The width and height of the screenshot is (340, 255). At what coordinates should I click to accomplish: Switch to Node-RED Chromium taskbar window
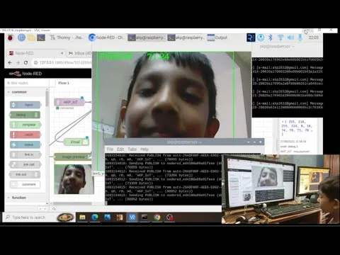[x=107, y=38]
